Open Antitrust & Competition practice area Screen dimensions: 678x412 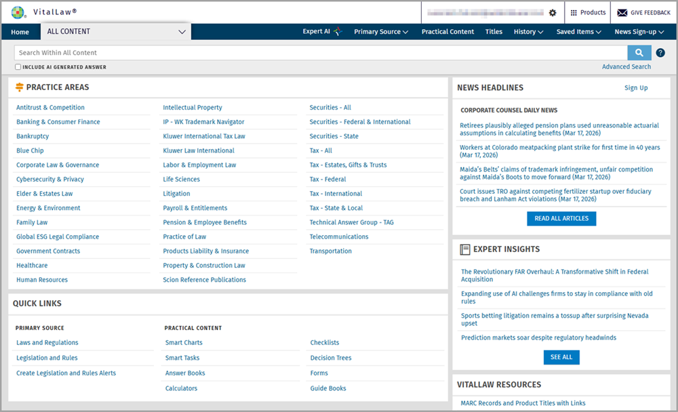(x=50, y=107)
